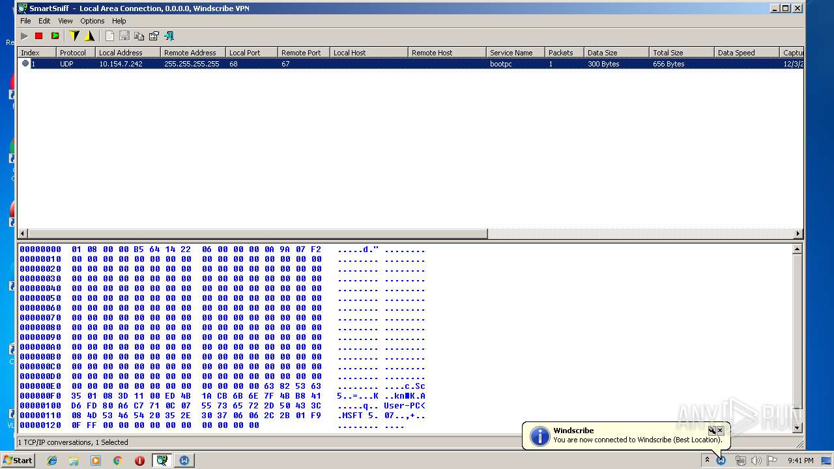This screenshot has height=469, width=834.
Task: Sort by the Index column header
Action: tap(36, 53)
